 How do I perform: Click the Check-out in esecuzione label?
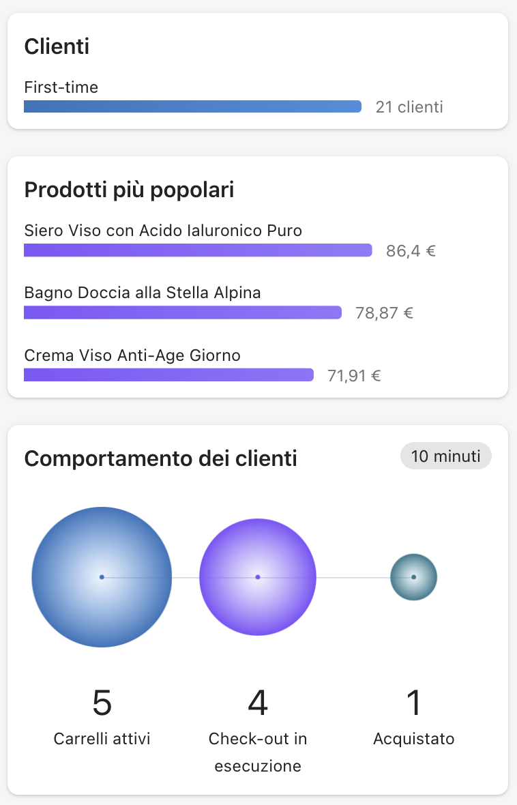(258, 752)
